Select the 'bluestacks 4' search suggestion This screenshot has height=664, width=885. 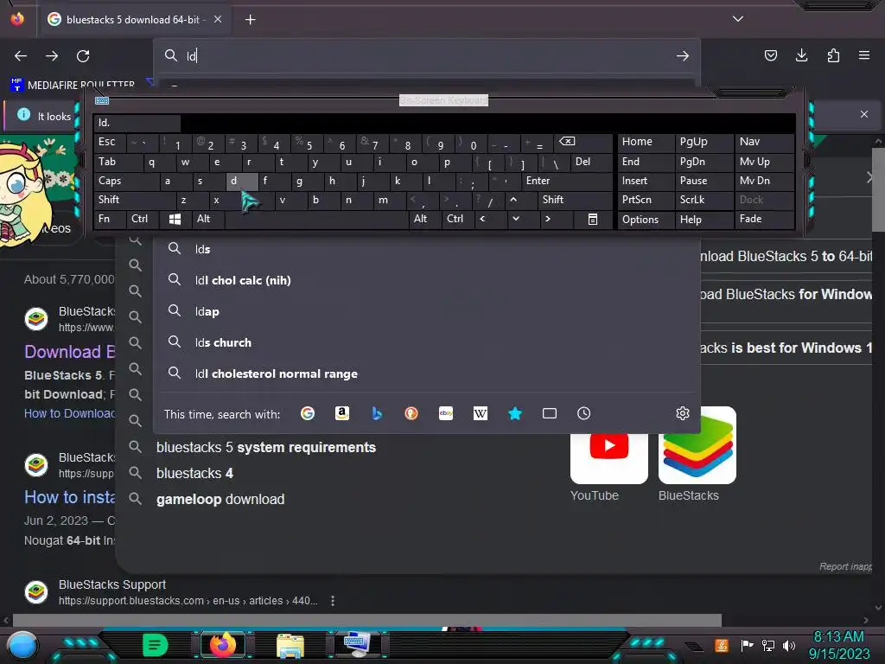pyautogui.click(x=194, y=473)
